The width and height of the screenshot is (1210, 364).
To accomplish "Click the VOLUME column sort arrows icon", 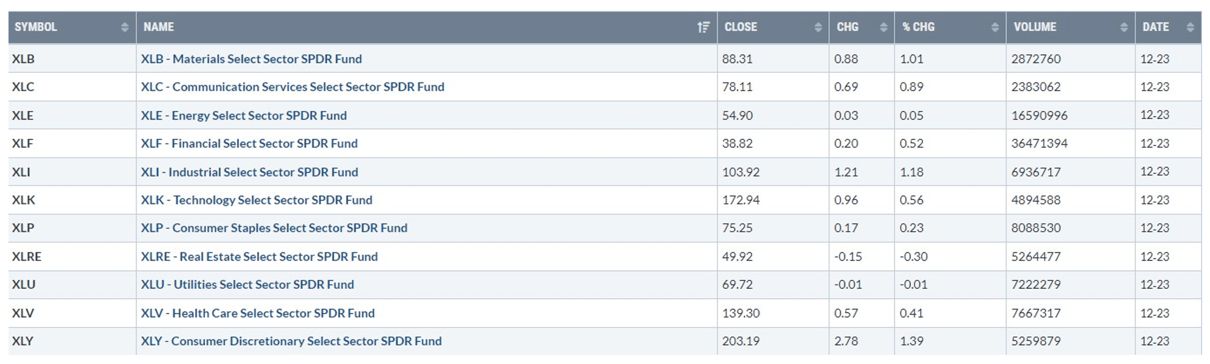I will point(1124,27).
